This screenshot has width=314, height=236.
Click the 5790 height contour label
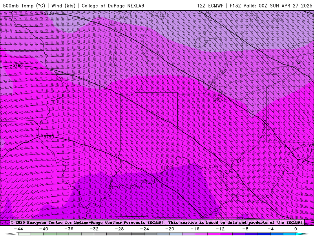[49, 137]
